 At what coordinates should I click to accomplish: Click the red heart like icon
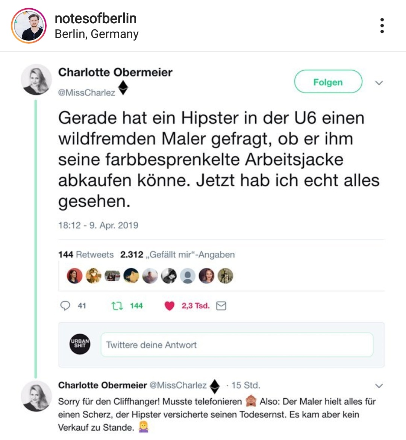point(170,306)
